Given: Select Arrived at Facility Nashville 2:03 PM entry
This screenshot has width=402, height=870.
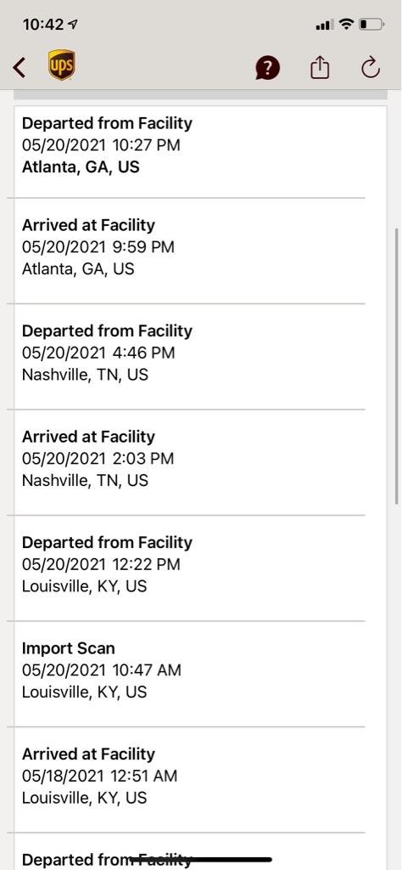Looking at the screenshot, I should tap(189, 463).
